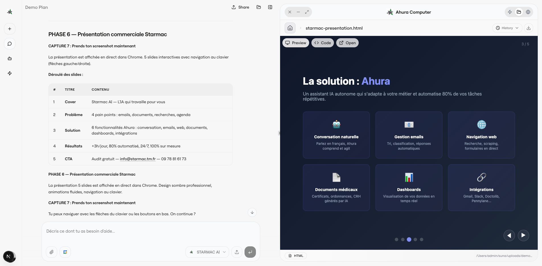Start a new chat with plus icon
The image size is (542, 266).
coord(10,29)
